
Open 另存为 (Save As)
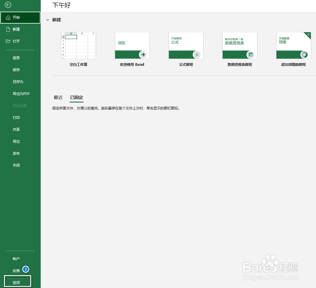pos(19,82)
